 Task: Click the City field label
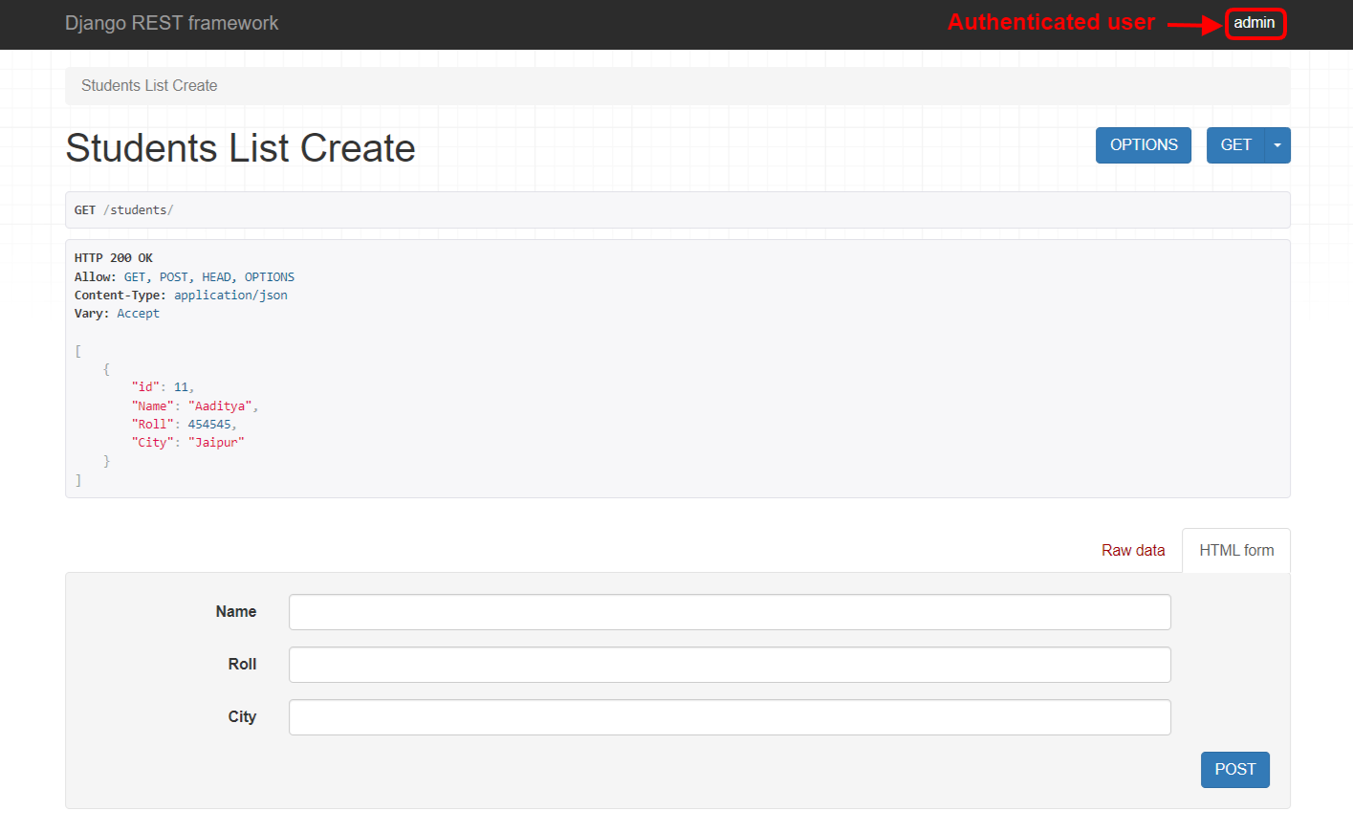(x=242, y=717)
